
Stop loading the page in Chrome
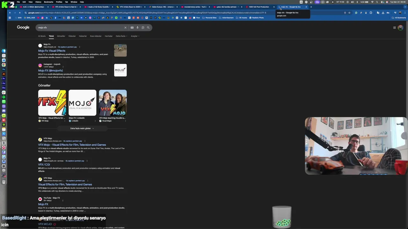tap(19, 13)
